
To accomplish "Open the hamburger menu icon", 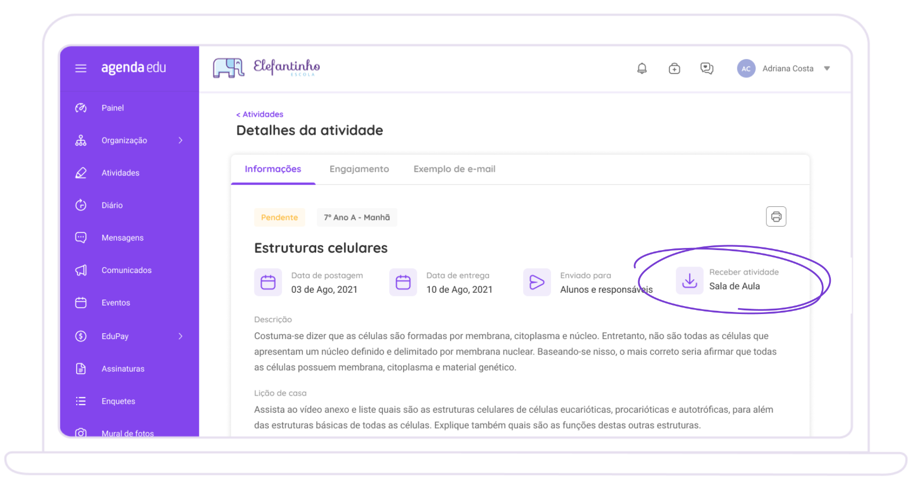I will pyautogui.click(x=81, y=68).
